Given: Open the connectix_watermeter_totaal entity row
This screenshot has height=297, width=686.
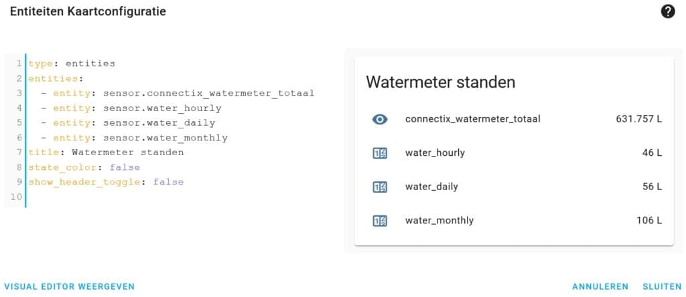Looking at the screenshot, I should pos(514,119).
